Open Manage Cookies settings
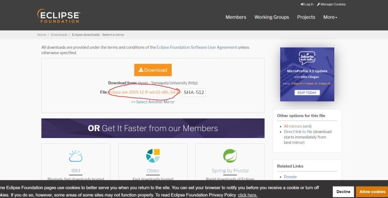The image size is (388, 198). point(331,4)
